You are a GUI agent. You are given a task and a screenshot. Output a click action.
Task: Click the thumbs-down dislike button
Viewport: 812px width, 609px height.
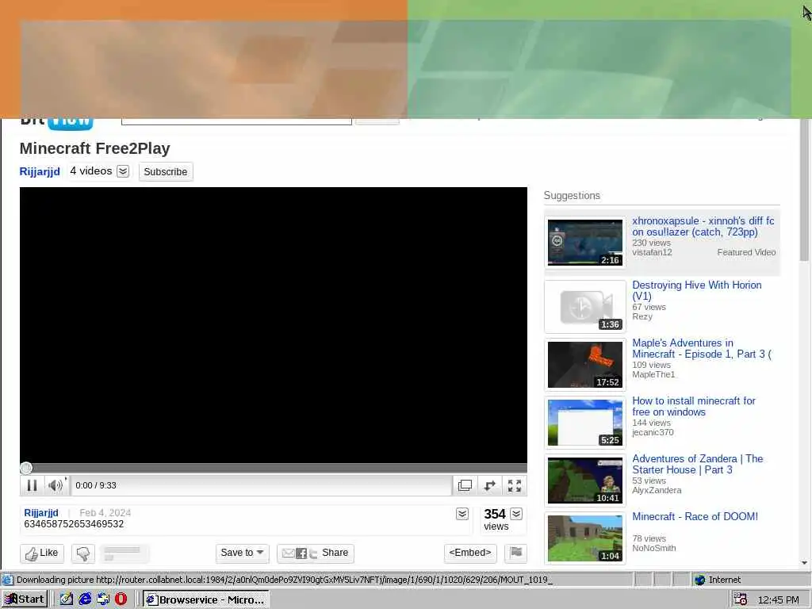pos(83,553)
